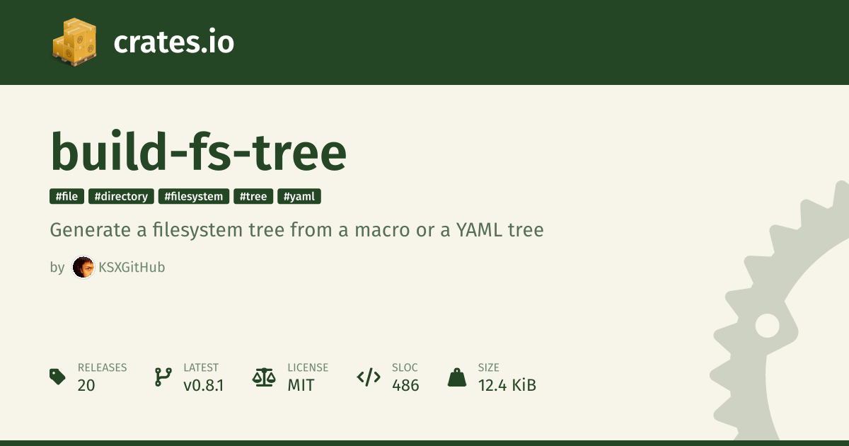The image size is (849, 446).
Task: Click the v0.8.1 latest version text
Action: (204, 385)
